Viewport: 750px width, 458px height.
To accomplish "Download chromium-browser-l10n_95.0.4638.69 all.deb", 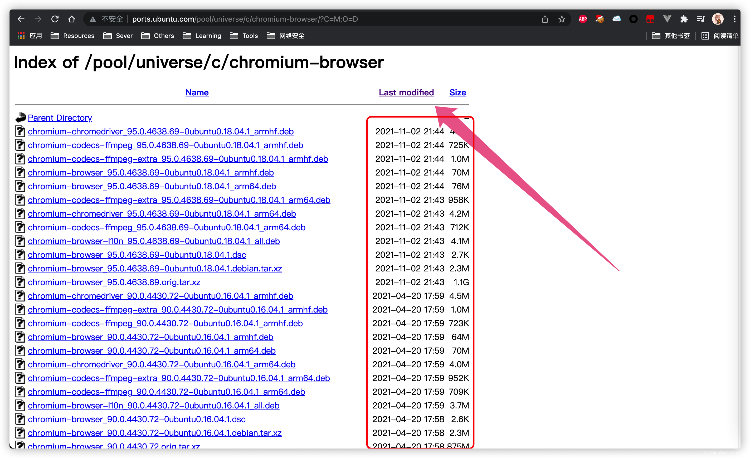I will (154, 241).
